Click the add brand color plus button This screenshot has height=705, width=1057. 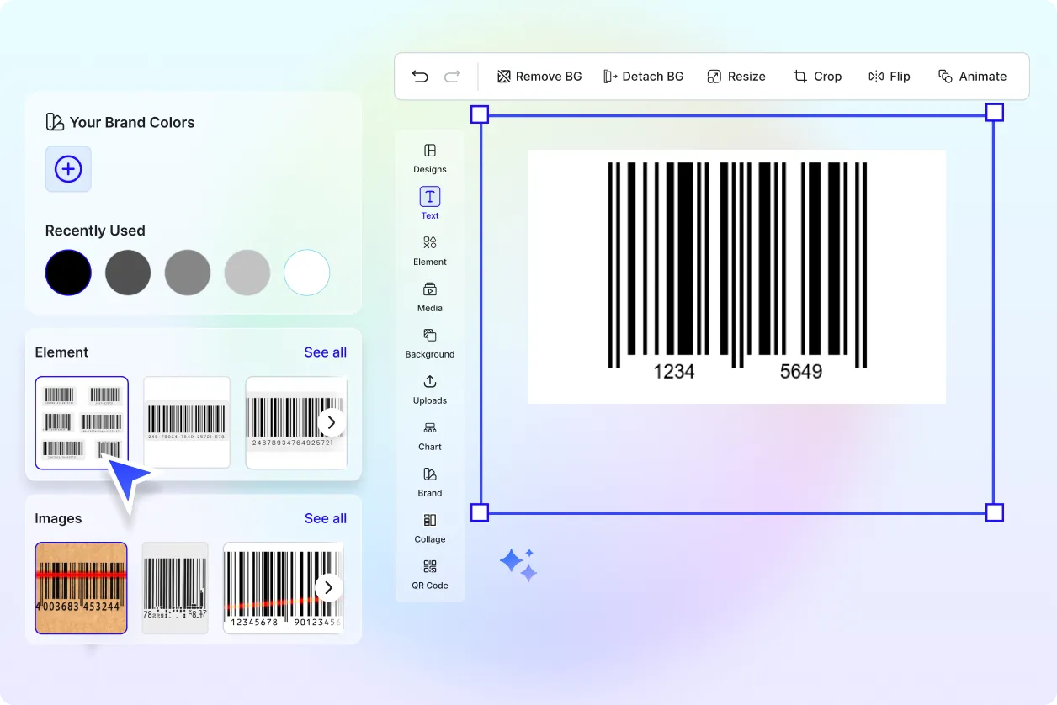tap(68, 169)
